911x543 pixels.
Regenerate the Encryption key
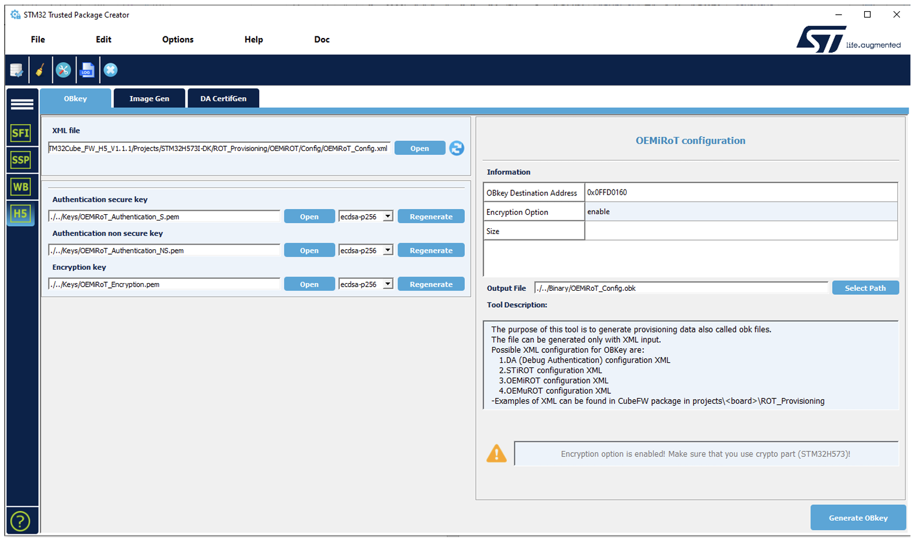pos(431,284)
